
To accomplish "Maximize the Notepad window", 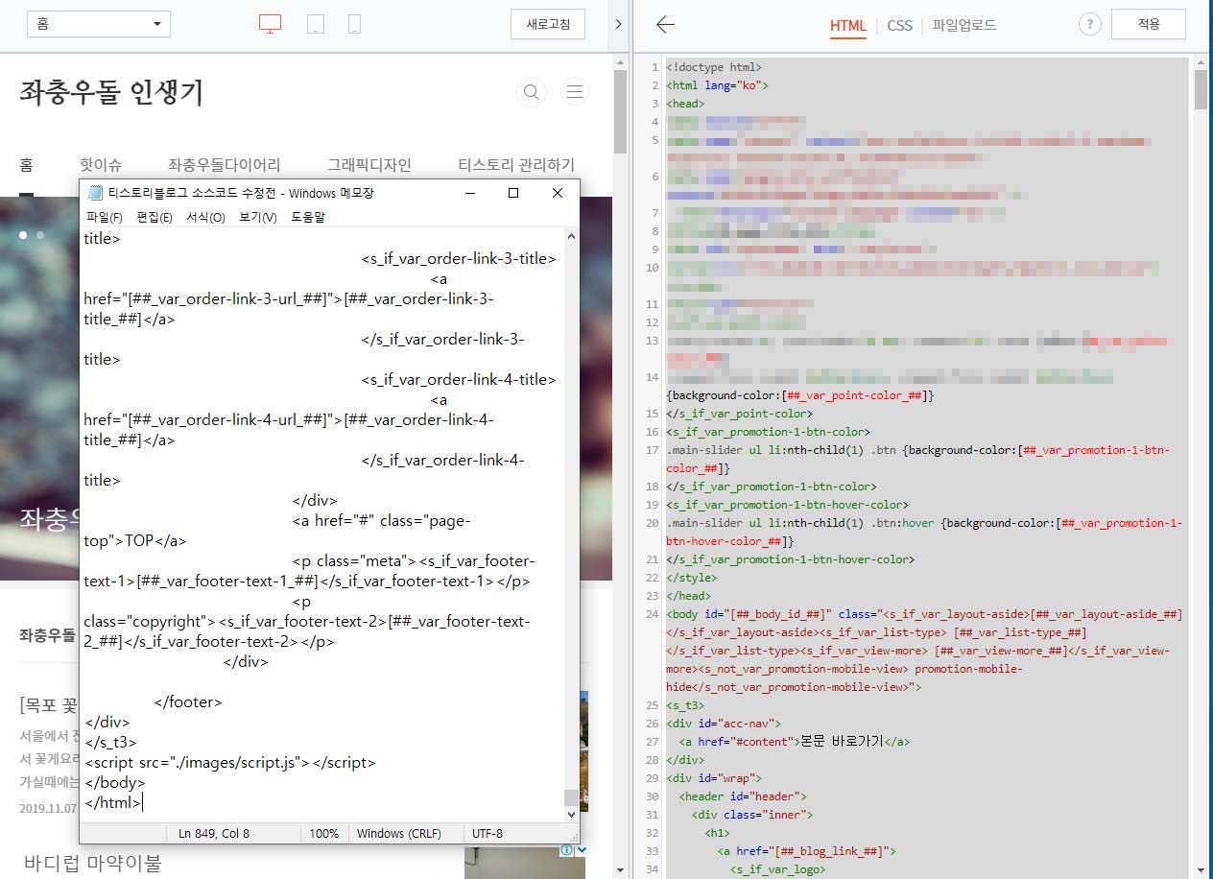I will click(513, 193).
